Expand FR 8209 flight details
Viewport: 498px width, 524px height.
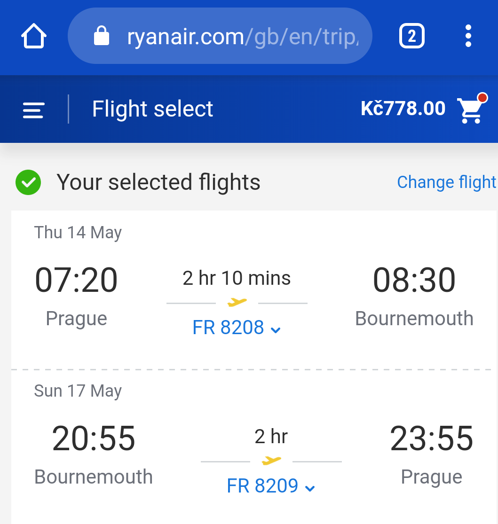click(x=271, y=486)
